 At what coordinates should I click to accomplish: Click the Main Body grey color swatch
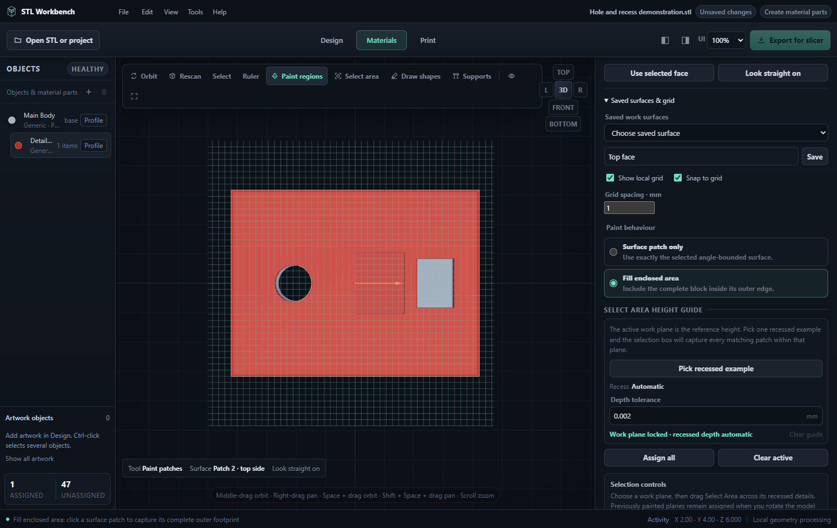(x=12, y=120)
